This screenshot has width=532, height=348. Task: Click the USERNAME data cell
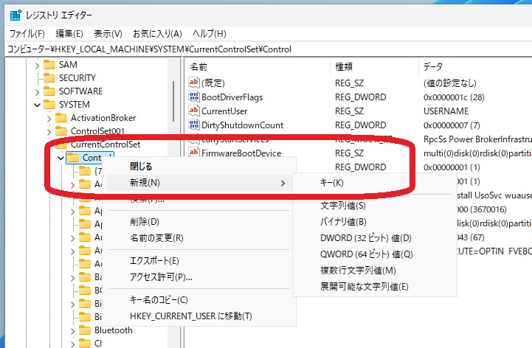click(446, 111)
